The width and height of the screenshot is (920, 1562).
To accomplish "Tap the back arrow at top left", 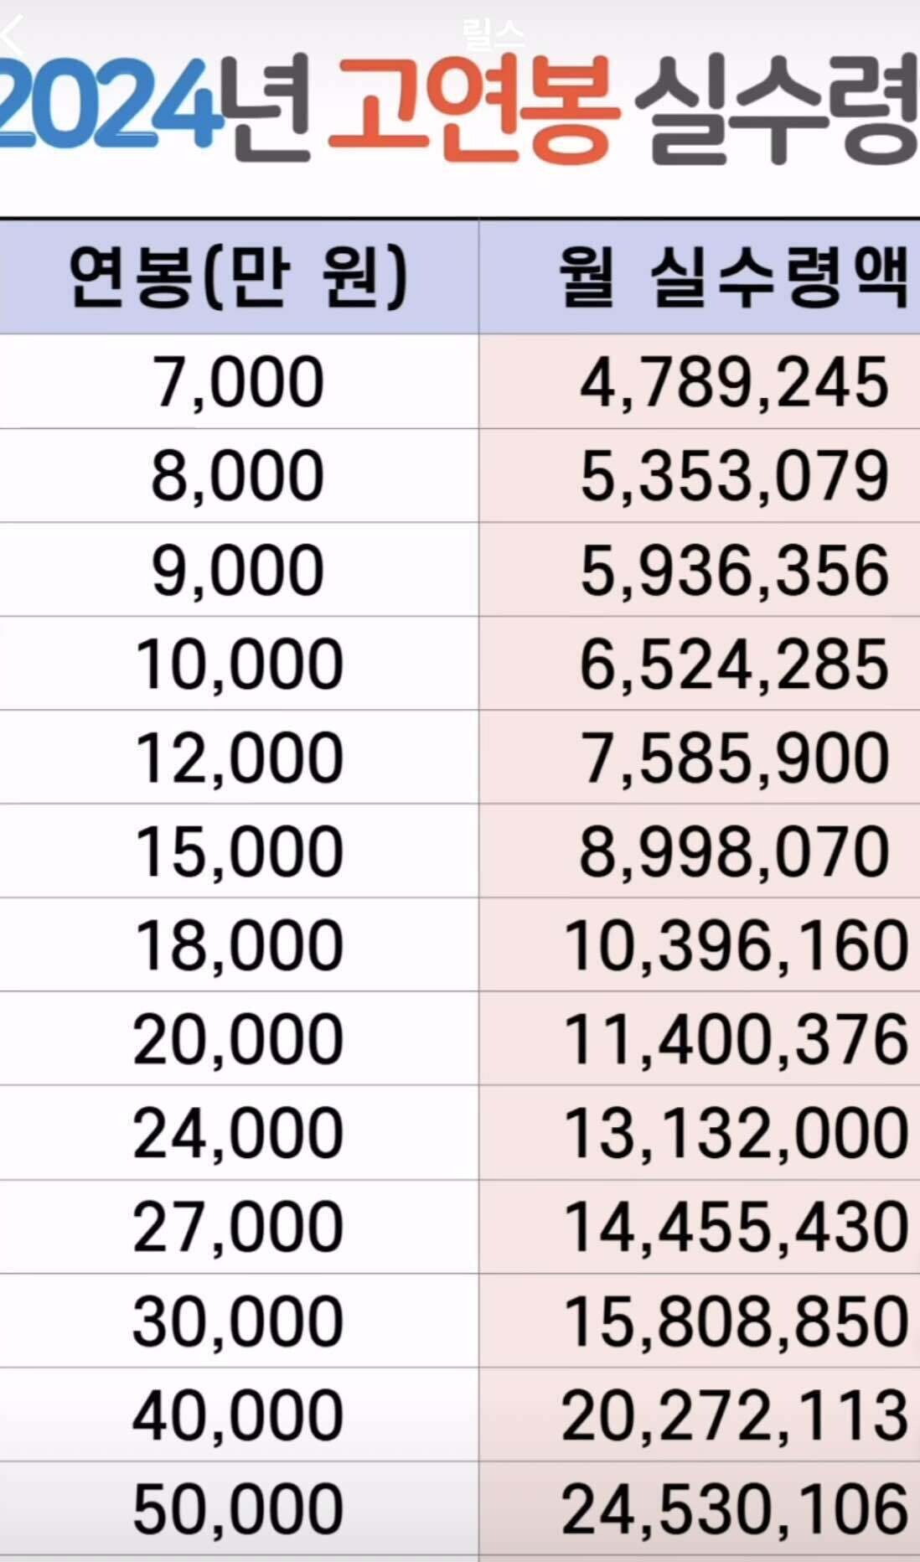I will [x=13, y=35].
